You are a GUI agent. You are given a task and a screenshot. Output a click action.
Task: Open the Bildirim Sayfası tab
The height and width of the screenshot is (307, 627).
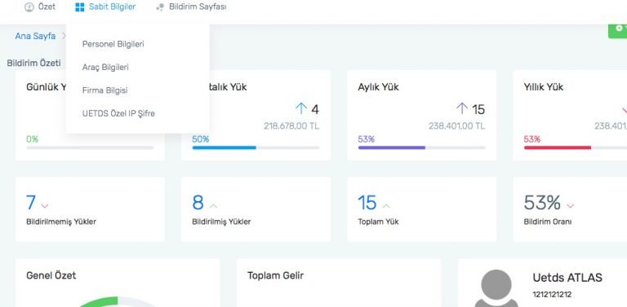tap(191, 7)
